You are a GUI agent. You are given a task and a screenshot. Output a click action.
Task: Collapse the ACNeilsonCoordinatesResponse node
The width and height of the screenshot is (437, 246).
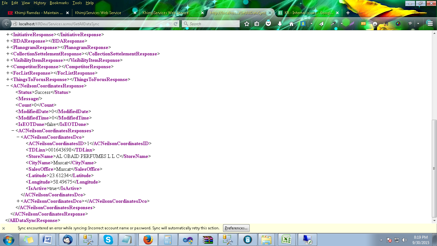pyautogui.click(x=8, y=86)
